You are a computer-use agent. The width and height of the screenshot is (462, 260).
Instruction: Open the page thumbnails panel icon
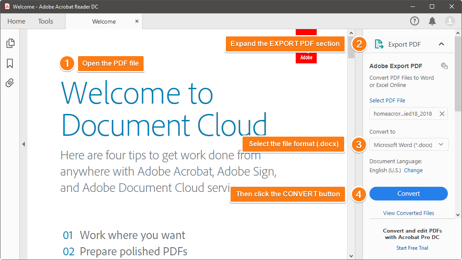click(10, 43)
